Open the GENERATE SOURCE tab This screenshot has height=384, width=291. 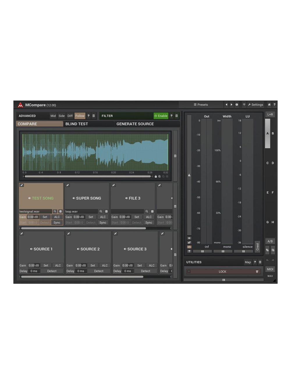(x=135, y=124)
